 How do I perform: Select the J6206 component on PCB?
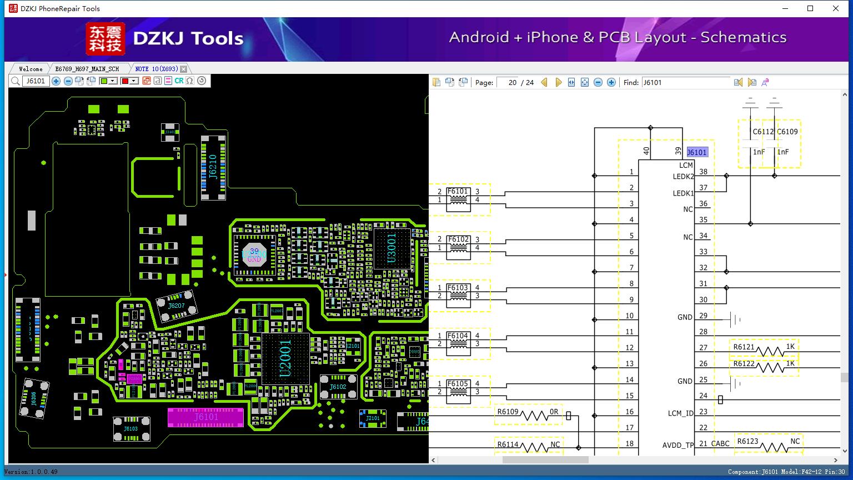click(33, 398)
